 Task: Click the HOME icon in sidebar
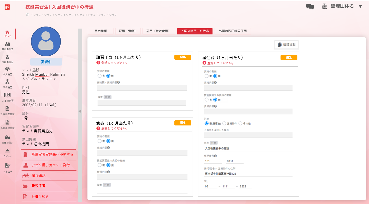[7, 32]
